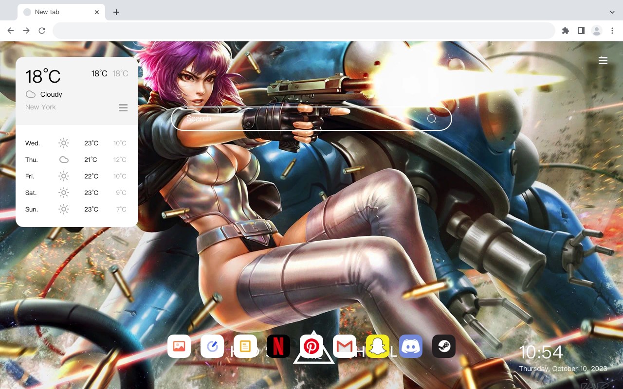This screenshot has height=389, width=623.
Task: Close the New tab tab
Action: click(97, 12)
